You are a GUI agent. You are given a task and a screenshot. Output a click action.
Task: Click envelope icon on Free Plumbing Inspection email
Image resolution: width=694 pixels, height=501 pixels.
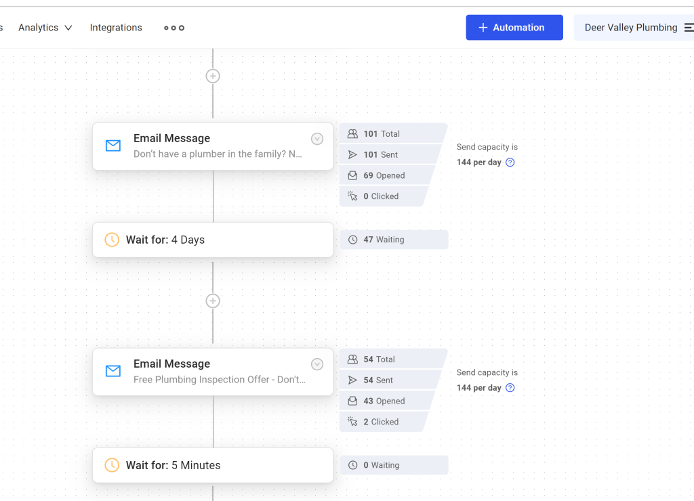(x=113, y=371)
